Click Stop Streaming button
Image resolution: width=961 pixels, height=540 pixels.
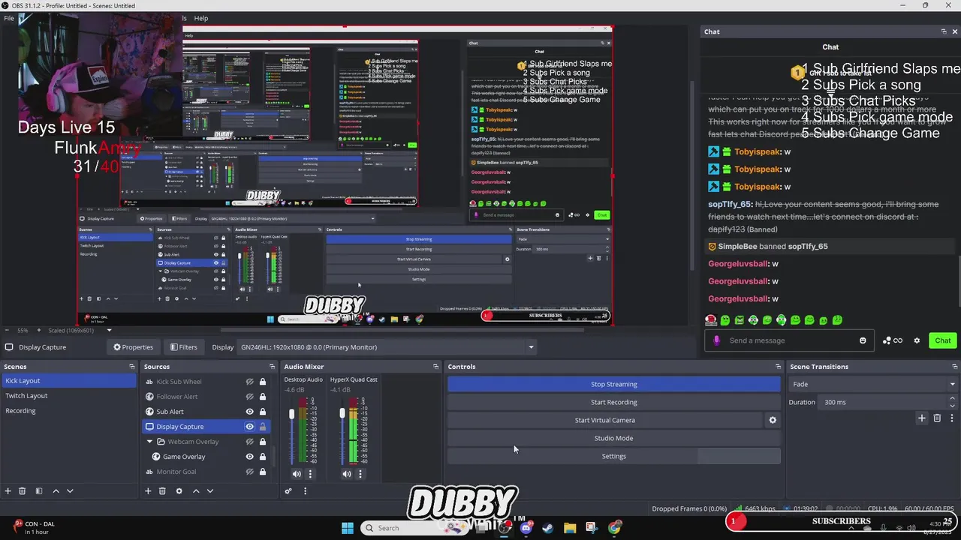613,384
